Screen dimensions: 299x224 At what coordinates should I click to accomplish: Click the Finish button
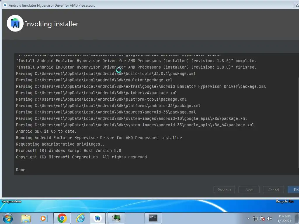[293, 190]
